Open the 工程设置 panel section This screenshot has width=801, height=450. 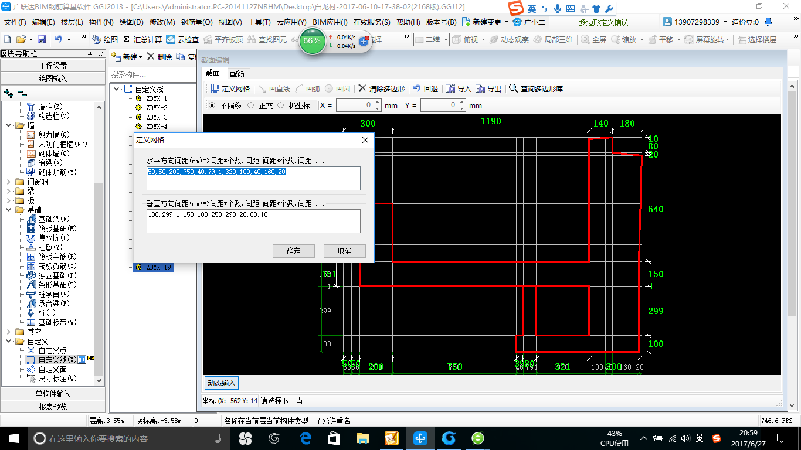53,66
